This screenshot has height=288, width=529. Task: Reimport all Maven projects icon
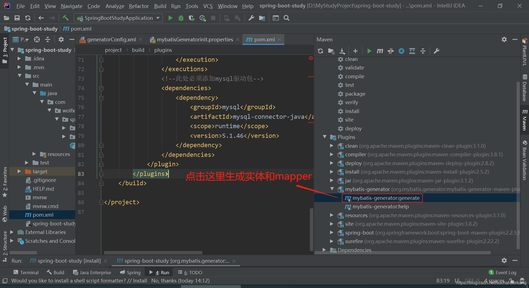point(320,51)
